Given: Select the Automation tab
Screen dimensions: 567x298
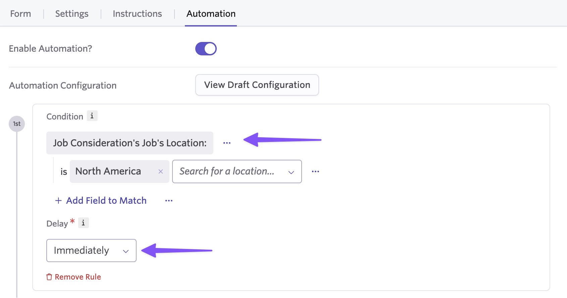Looking at the screenshot, I should click(211, 14).
